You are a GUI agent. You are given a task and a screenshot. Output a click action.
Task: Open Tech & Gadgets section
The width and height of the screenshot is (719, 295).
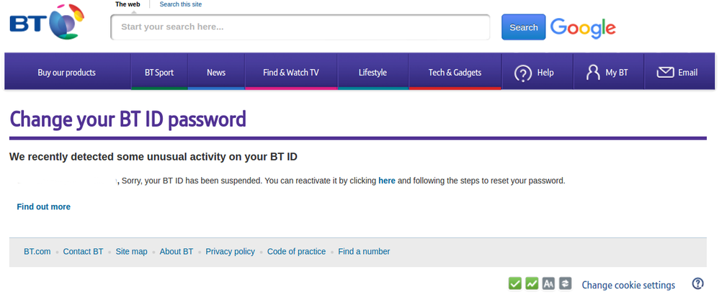pos(455,73)
